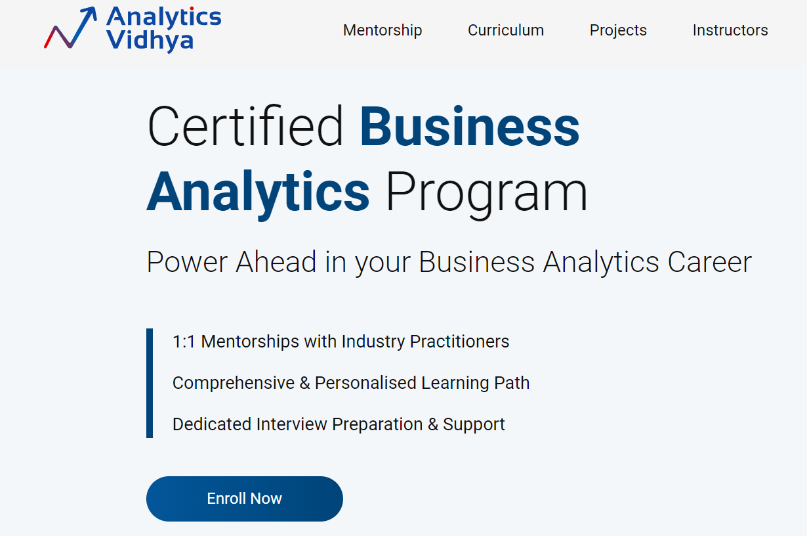Click the bold "Business" headline word

(x=469, y=126)
